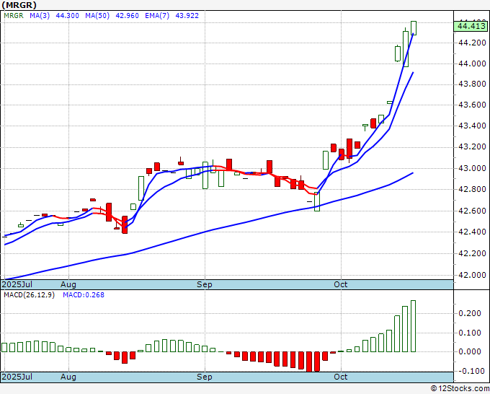Viewport: 490px width, 394px height.
Task: Click the Aug label on MACD axis
Action: point(68,377)
